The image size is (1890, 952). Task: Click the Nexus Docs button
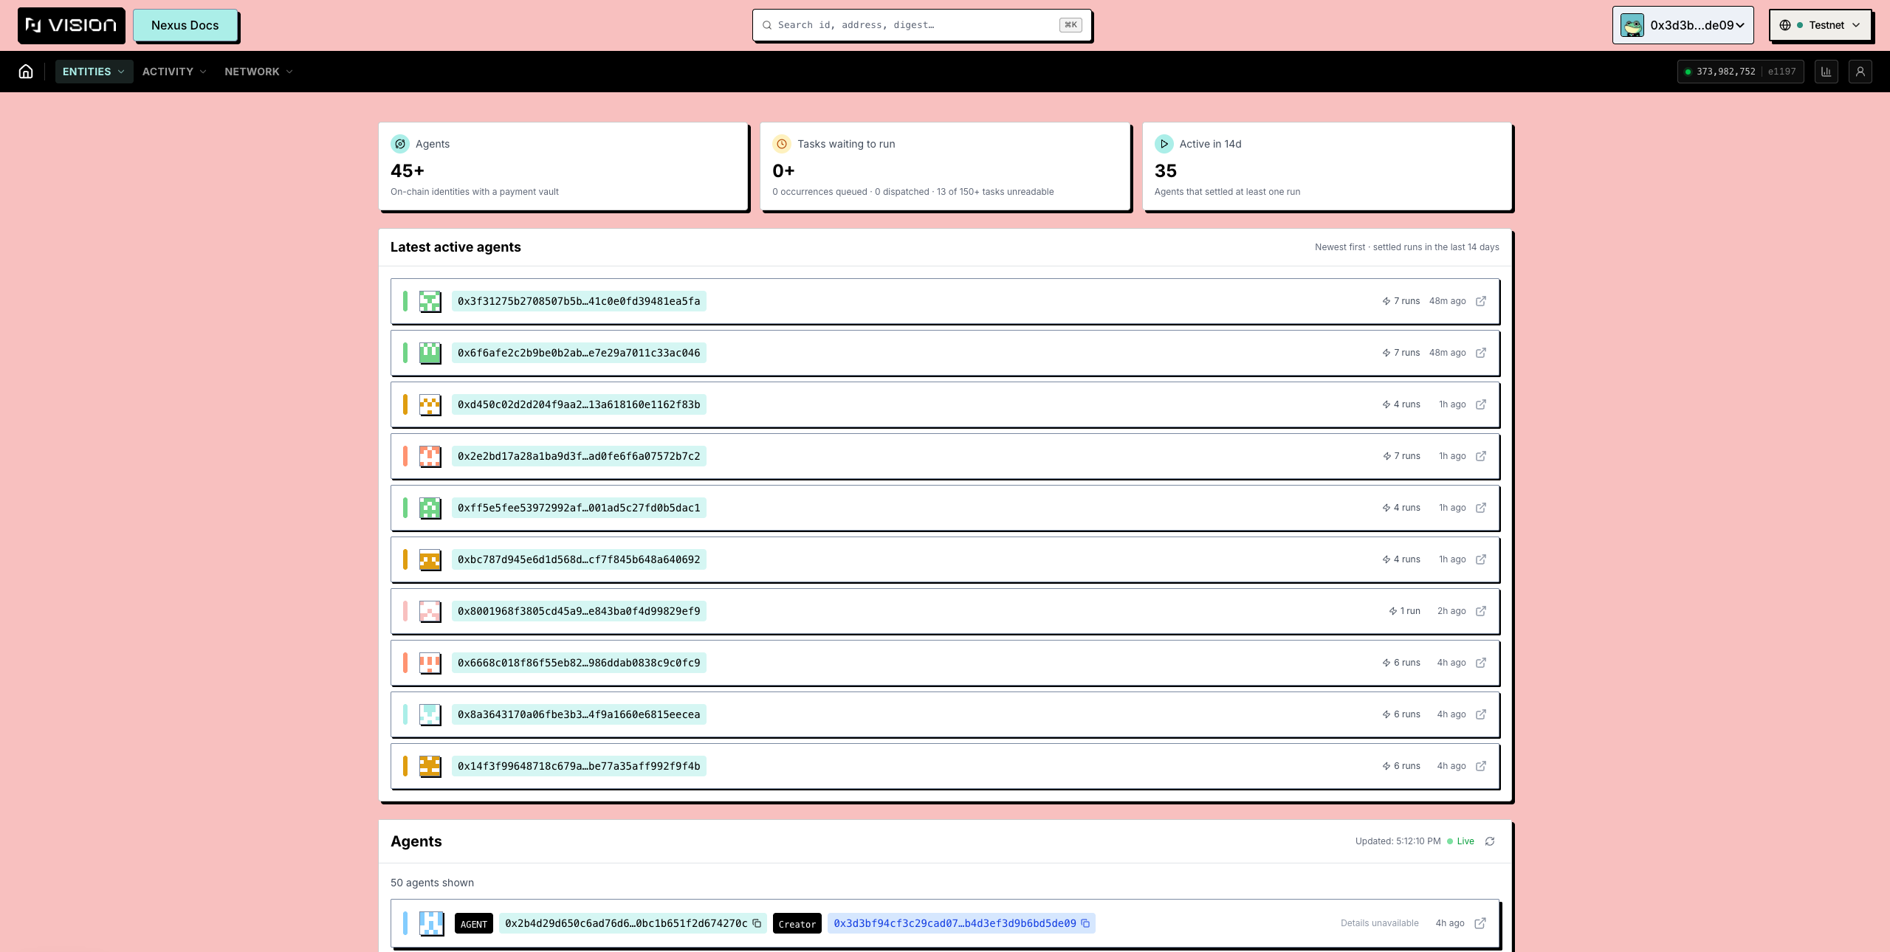pyautogui.click(x=185, y=25)
